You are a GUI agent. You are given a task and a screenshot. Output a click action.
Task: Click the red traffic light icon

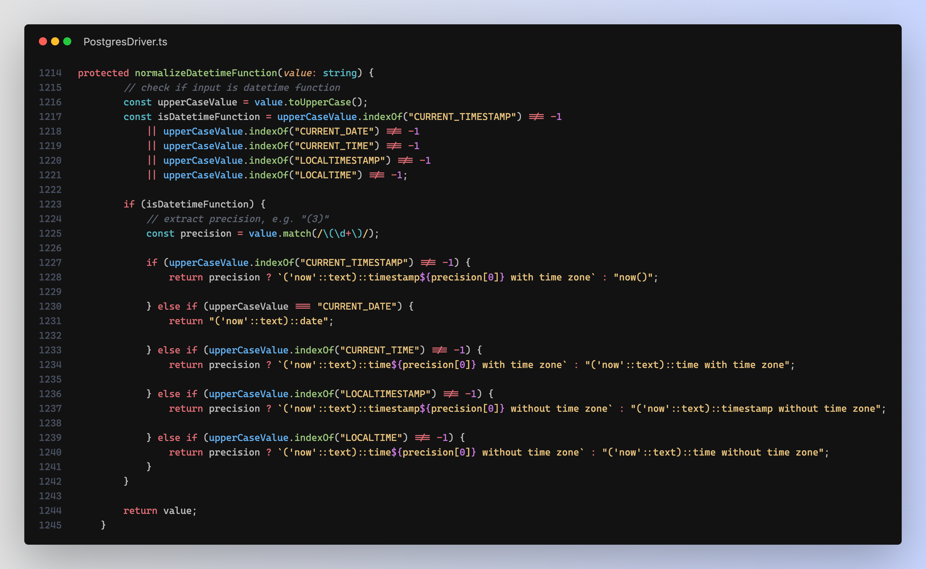(x=43, y=42)
